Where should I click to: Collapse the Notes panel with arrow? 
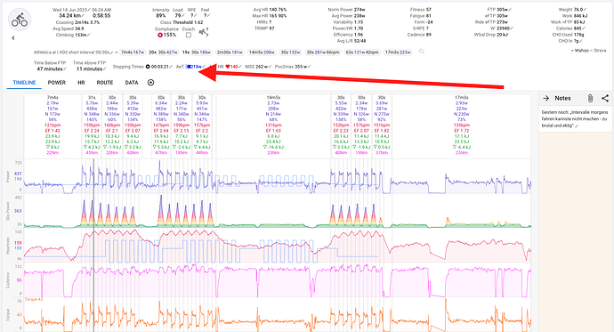click(x=546, y=98)
